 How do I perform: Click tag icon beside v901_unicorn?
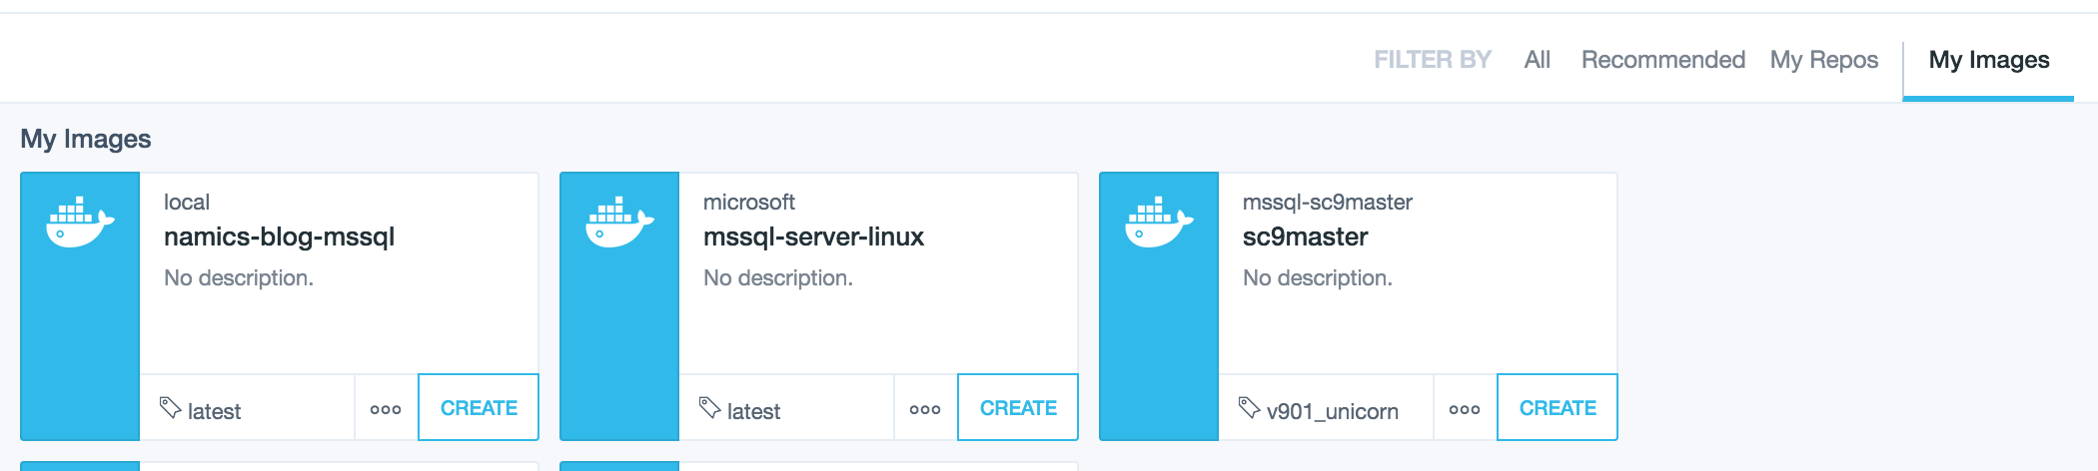pos(1249,407)
